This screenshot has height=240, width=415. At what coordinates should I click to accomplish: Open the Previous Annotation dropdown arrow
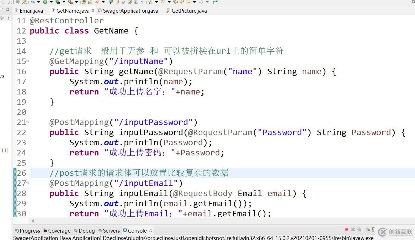169,2
